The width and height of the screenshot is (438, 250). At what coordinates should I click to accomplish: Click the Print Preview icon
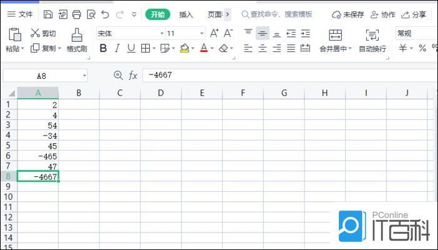[91, 14]
